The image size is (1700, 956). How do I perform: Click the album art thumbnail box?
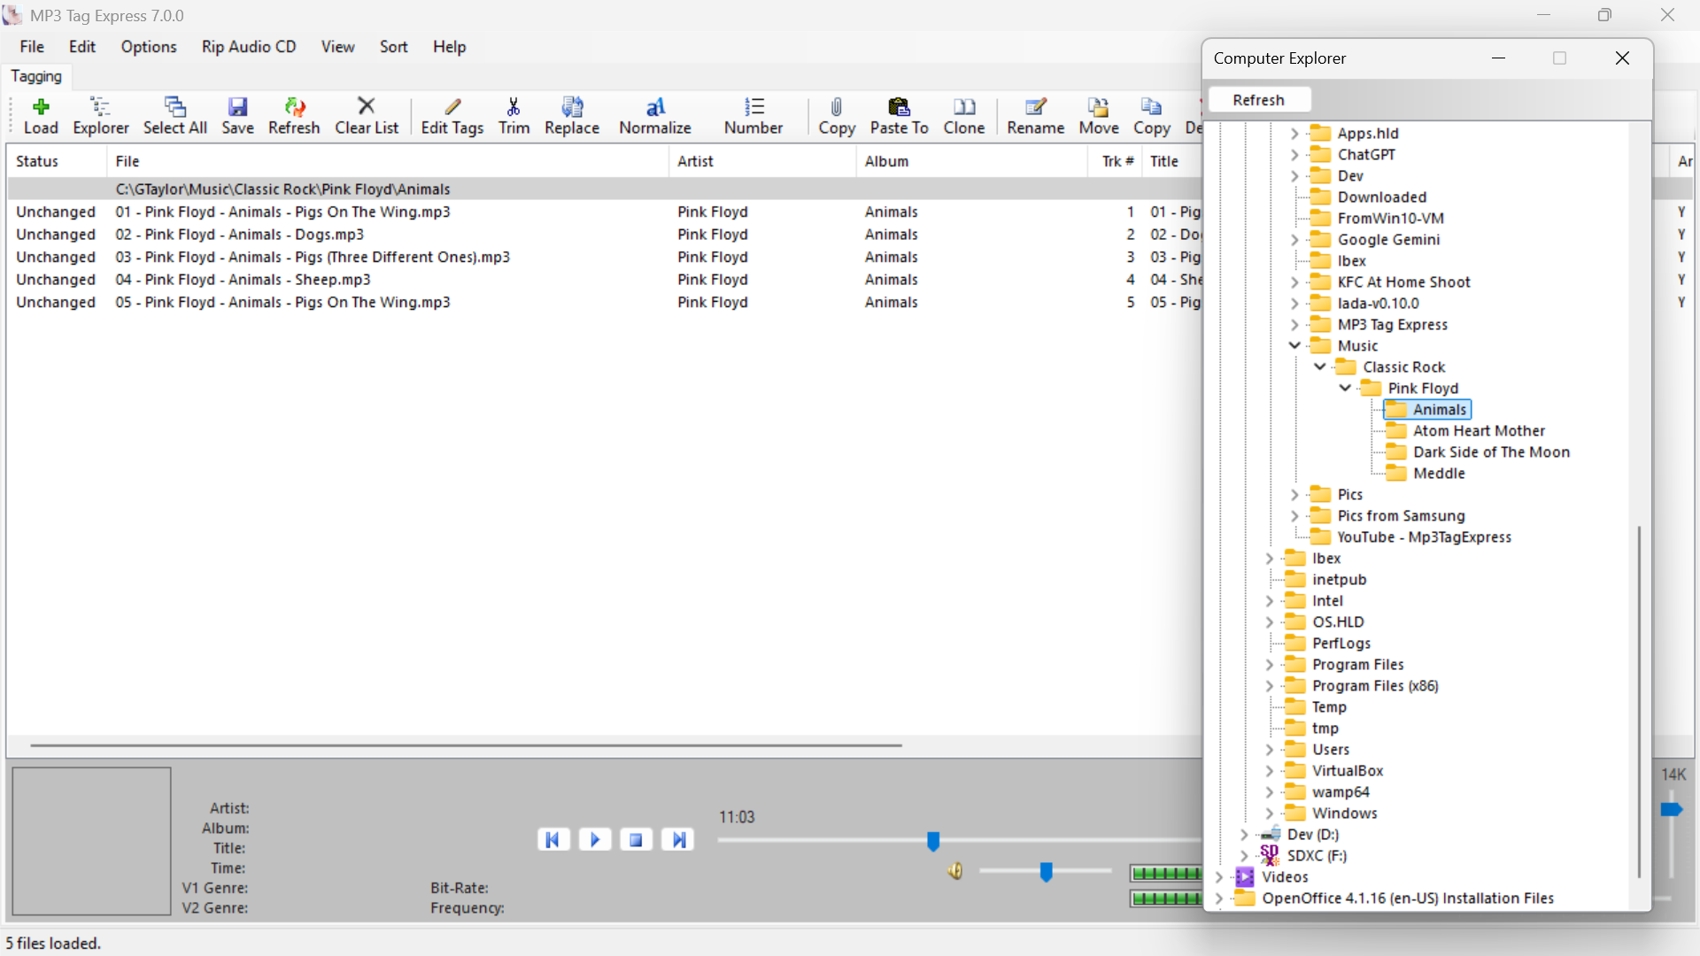[91, 841]
